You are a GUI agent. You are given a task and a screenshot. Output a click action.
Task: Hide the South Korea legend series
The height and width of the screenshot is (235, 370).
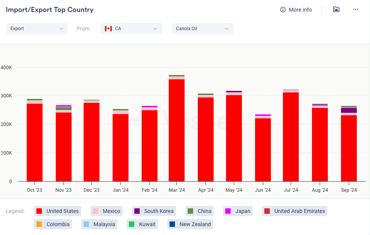[x=154, y=211]
